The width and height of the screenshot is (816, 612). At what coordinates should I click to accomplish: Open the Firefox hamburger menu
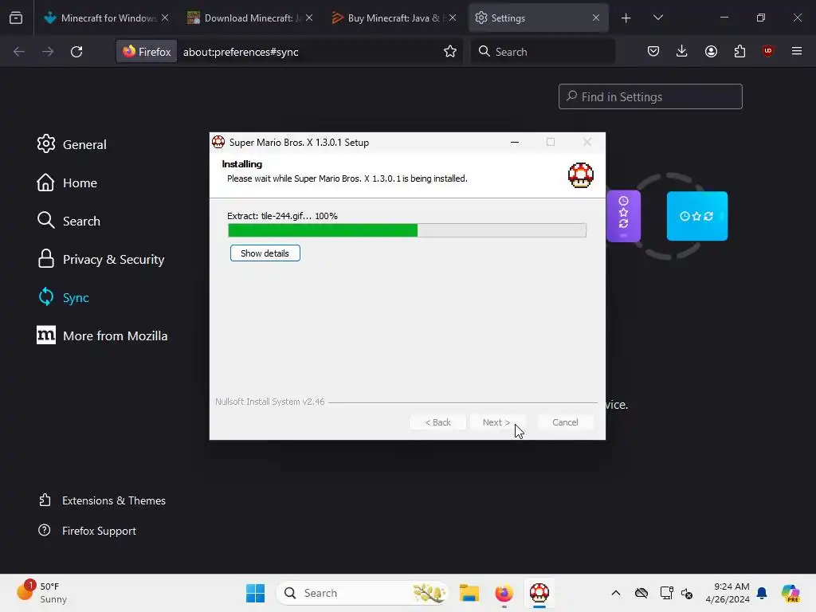click(797, 51)
